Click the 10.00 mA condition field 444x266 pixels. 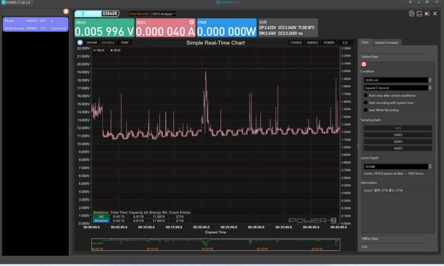tap(396, 80)
